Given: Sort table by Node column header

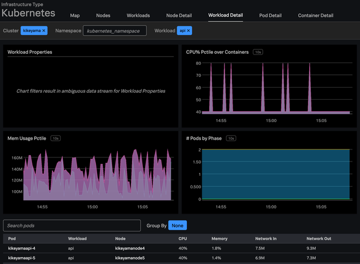Looking at the screenshot, I should pos(121,238).
